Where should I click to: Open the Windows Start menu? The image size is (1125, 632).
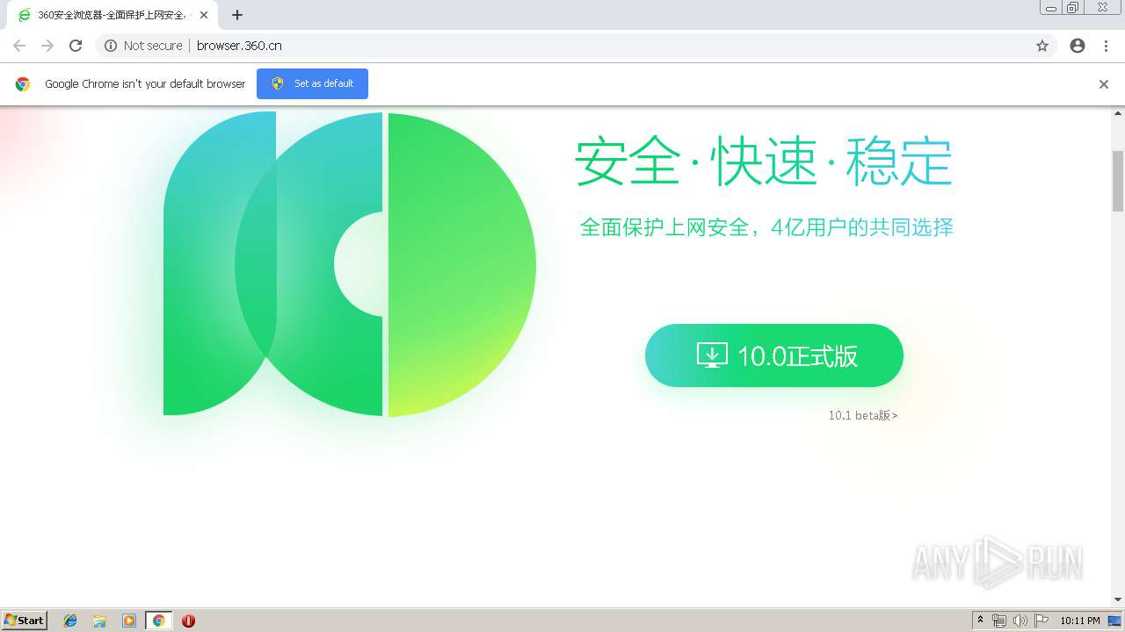25,620
